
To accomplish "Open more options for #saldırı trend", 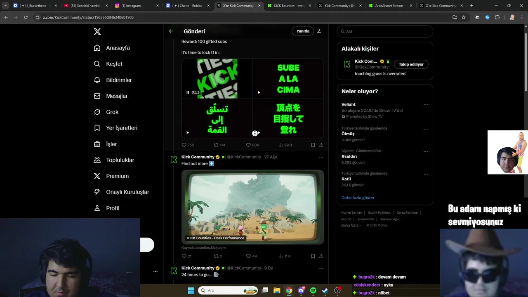I will 426,151.
